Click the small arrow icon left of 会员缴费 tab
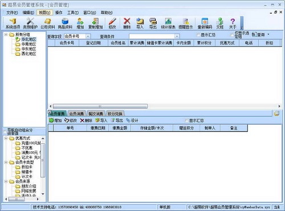This screenshot has width=285, height=211. coord(50,113)
